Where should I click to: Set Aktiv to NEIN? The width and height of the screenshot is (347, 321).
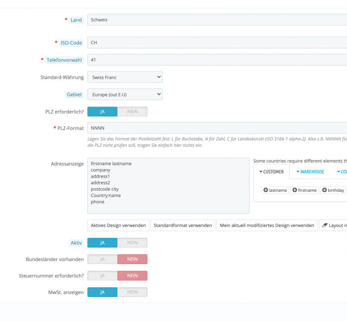pos(132,243)
